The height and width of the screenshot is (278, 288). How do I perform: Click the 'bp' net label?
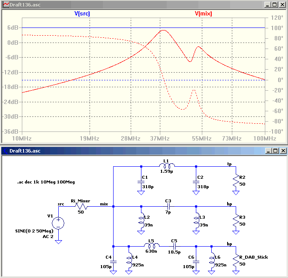click(x=229, y=244)
